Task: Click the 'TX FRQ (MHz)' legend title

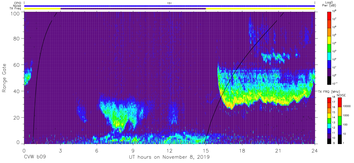Action: point(329,91)
